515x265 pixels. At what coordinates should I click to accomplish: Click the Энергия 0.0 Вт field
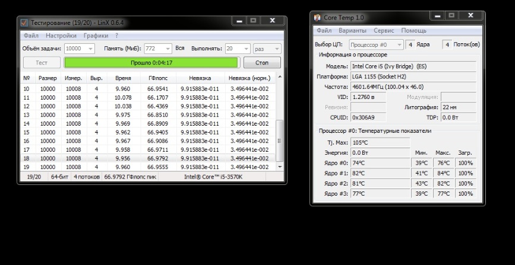380,152
